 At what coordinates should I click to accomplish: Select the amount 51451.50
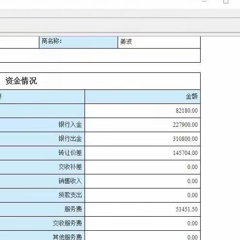point(187,209)
